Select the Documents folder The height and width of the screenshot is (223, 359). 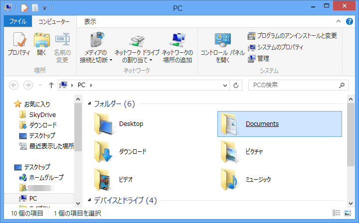coord(280,124)
